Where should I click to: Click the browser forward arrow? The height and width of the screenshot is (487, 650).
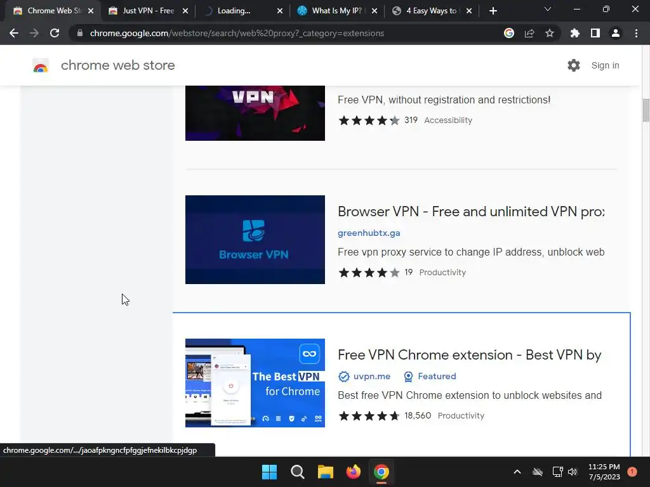click(34, 33)
